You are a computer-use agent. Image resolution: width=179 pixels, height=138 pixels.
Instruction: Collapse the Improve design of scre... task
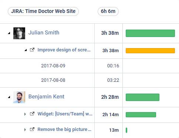(x=26, y=50)
